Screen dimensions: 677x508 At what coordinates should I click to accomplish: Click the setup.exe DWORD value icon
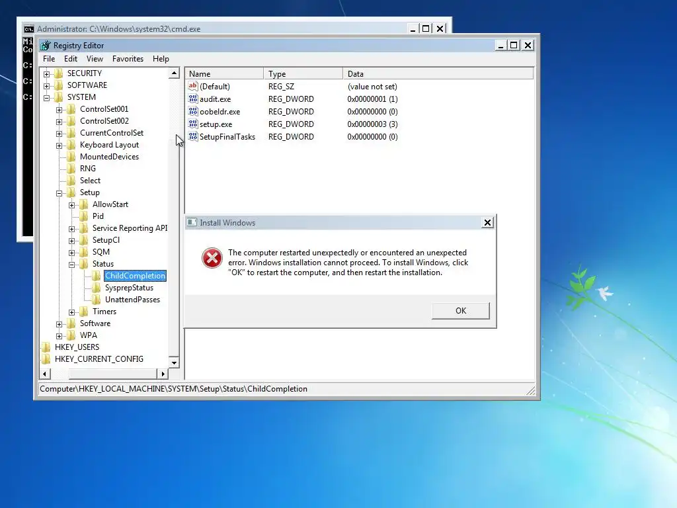click(193, 124)
